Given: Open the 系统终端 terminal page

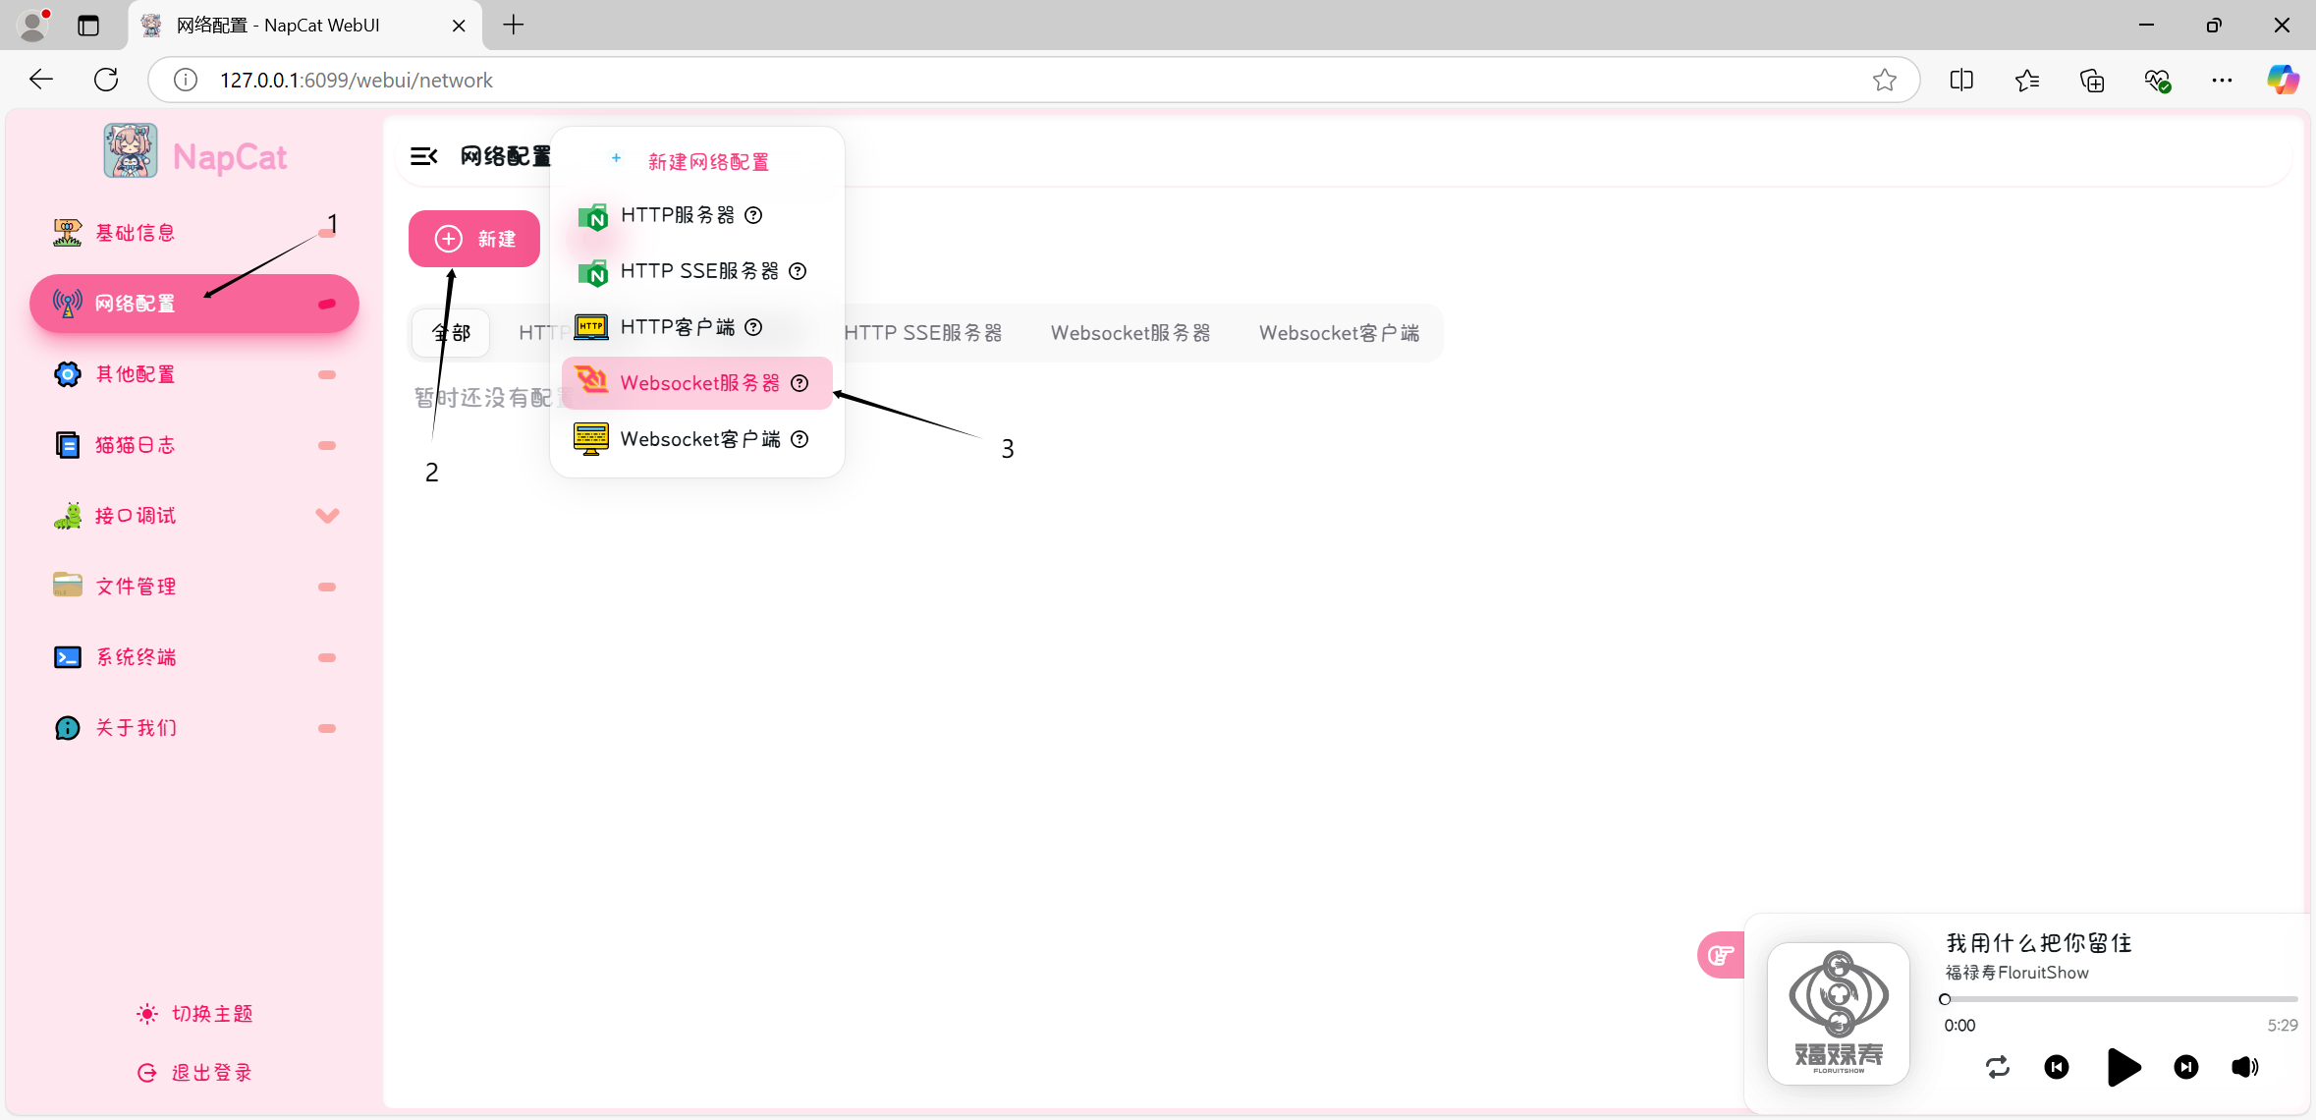Looking at the screenshot, I should coord(193,657).
